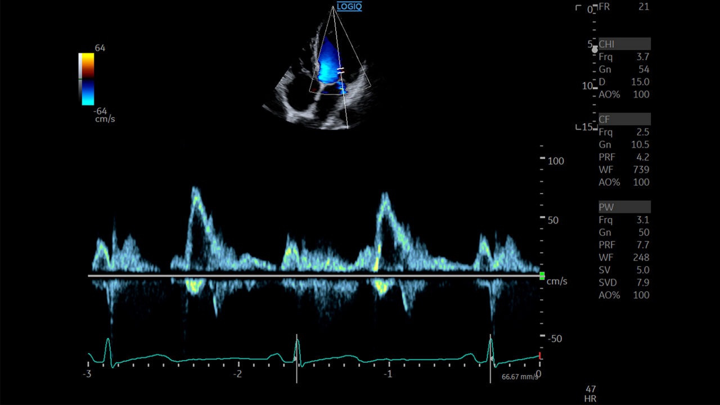Screen dimensions: 720x405
Task: Click the green baseline marker at cm/s
Action: tap(542, 276)
